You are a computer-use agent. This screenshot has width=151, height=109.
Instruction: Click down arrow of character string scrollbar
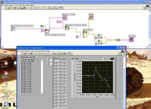pos(42,94)
